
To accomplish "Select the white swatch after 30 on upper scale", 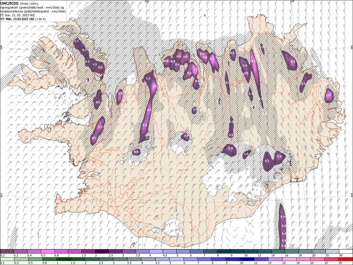I will pos(346,251).
